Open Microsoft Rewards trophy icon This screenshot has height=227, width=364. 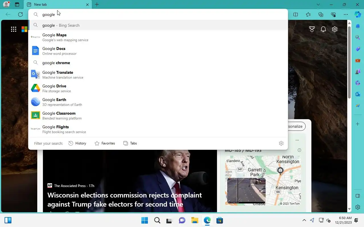tap(312, 29)
